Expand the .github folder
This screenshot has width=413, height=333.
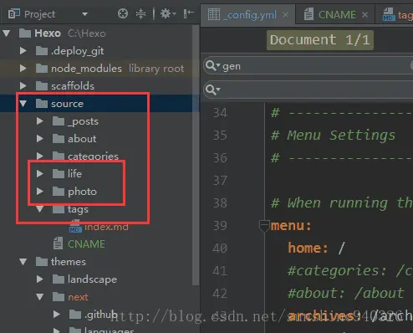point(57,315)
